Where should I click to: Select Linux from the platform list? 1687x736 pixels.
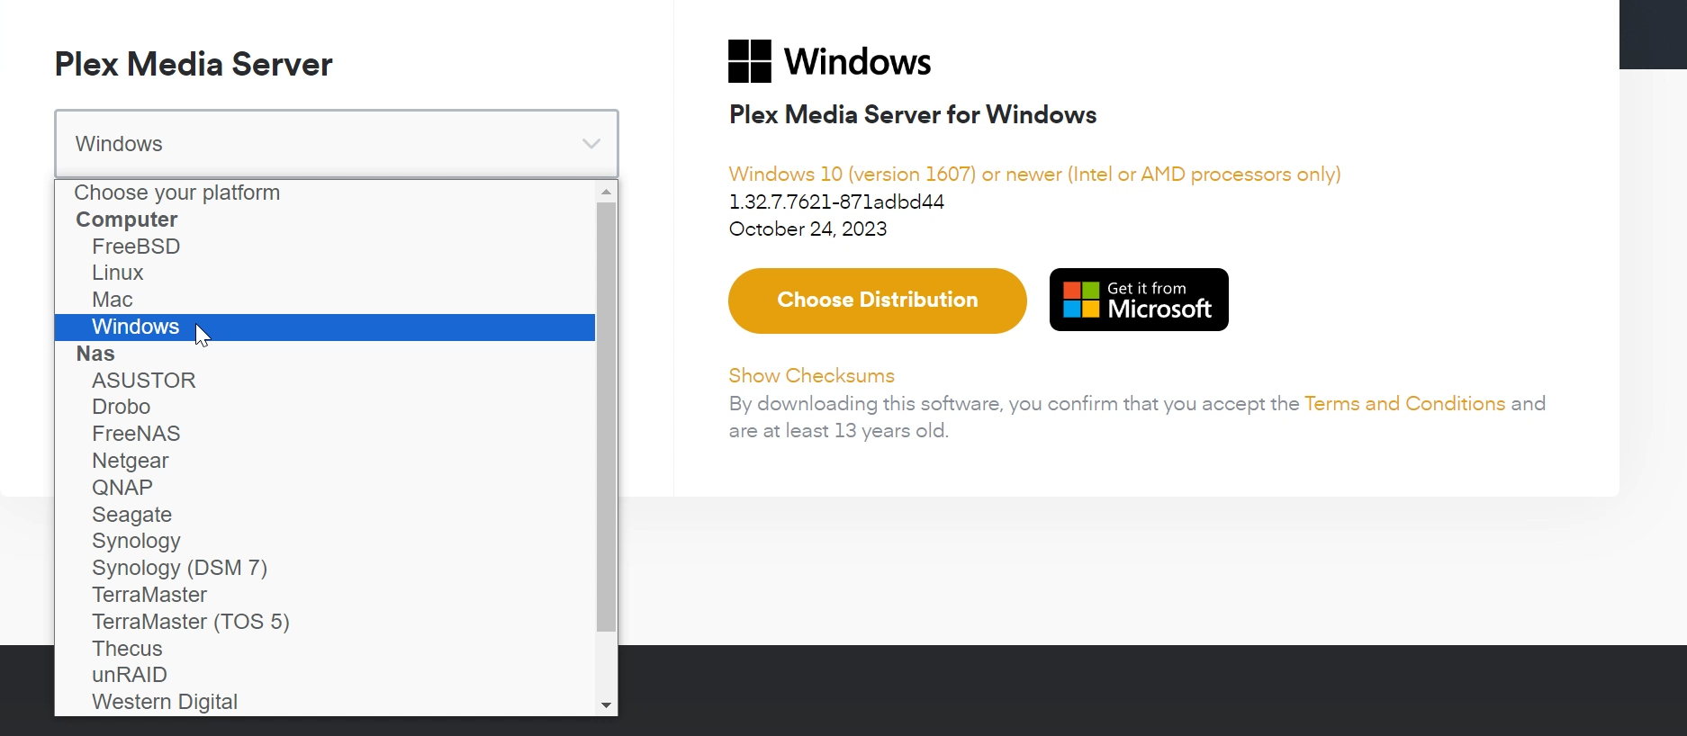click(x=325, y=273)
